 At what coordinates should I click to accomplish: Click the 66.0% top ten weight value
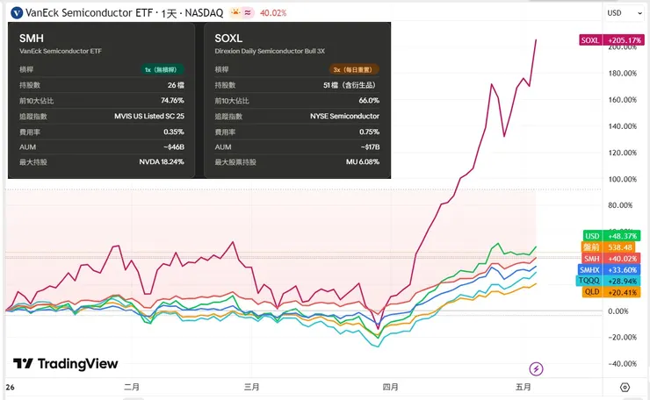[369, 100]
